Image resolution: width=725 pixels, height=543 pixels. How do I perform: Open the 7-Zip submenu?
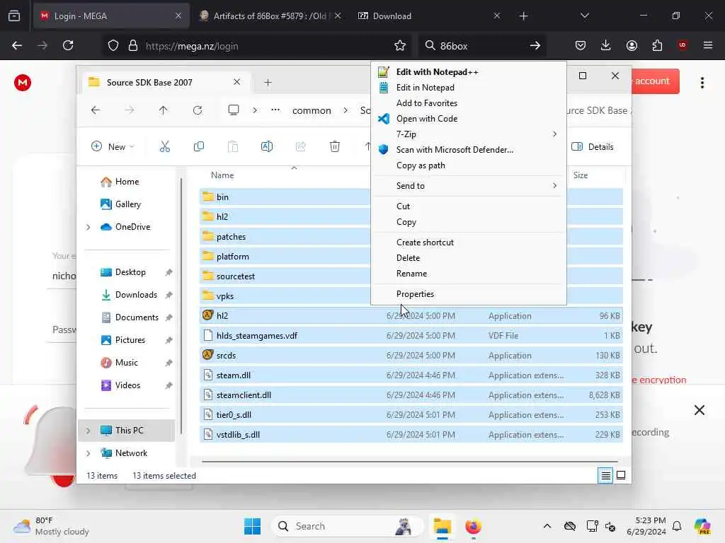coord(469,134)
